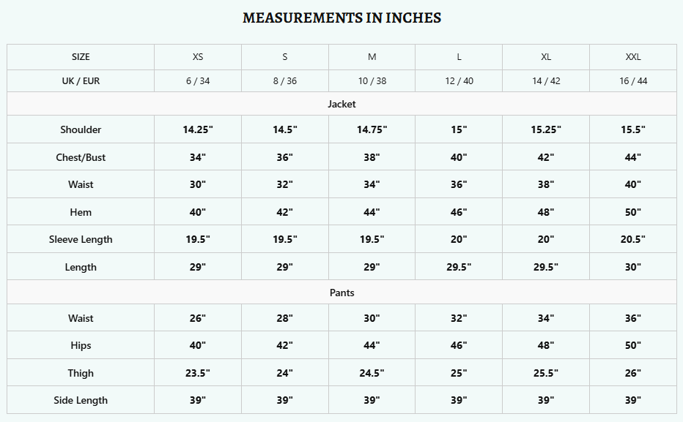
Task: Click the MEASUREMENTS IN INCHES heading
Action: (x=341, y=18)
